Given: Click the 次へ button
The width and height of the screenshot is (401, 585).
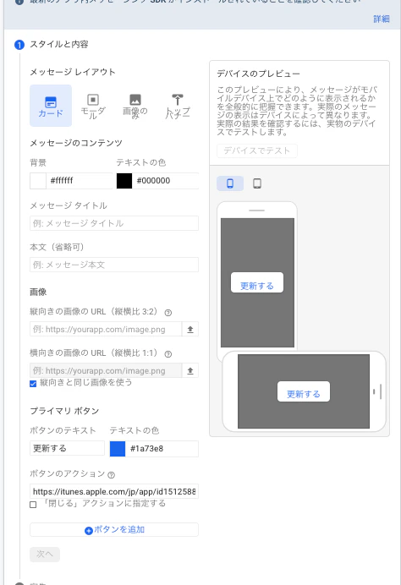Looking at the screenshot, I should 45,555.
